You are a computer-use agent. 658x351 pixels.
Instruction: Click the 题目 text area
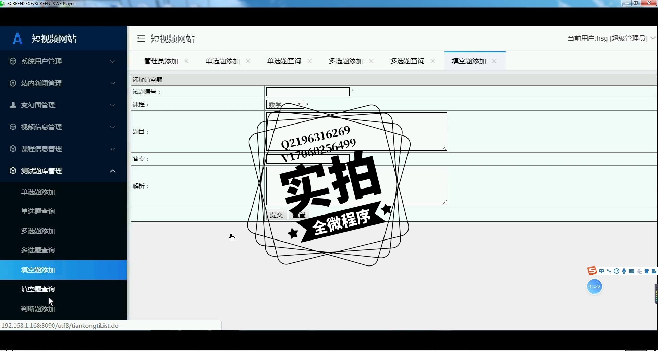click(x=357, y=131)
